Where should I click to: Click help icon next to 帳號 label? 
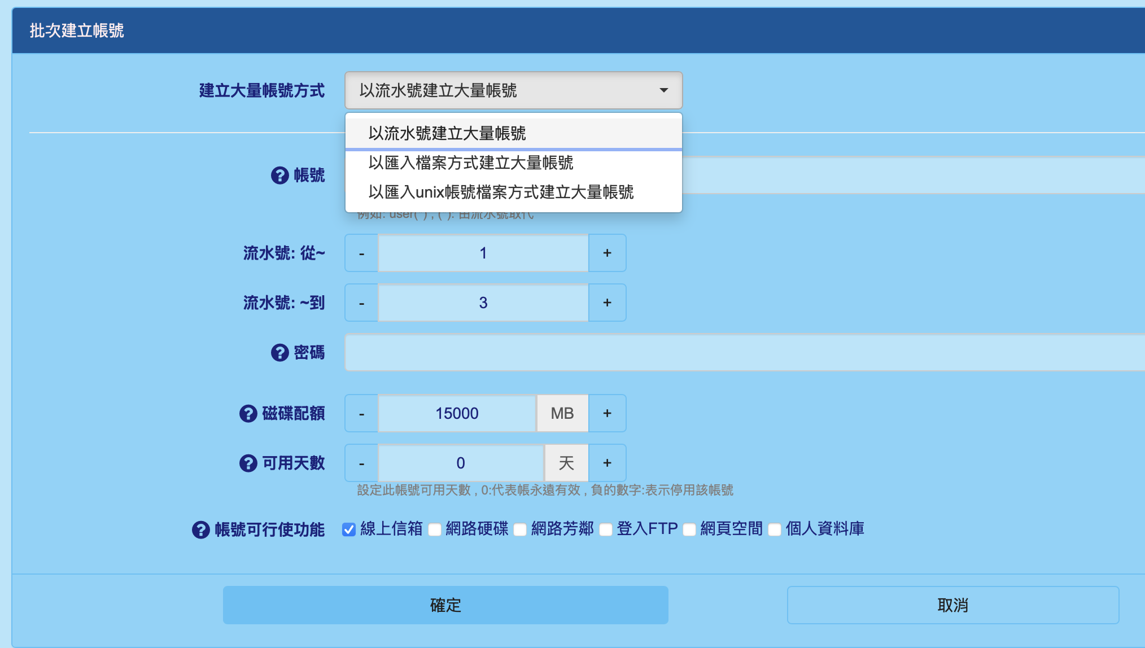(279, 176)
